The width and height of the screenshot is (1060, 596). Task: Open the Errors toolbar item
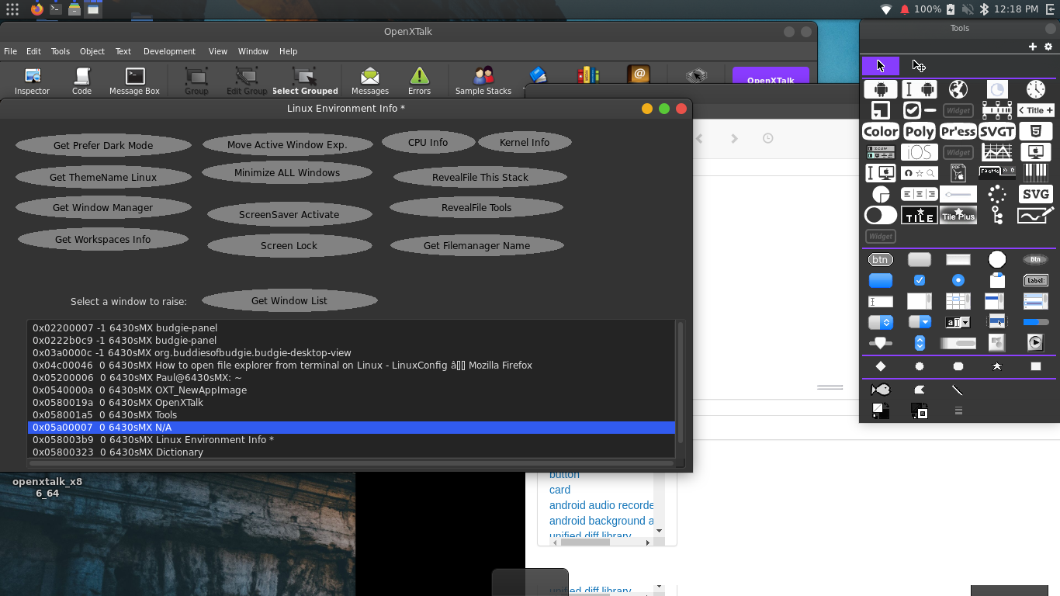(419, 81)
